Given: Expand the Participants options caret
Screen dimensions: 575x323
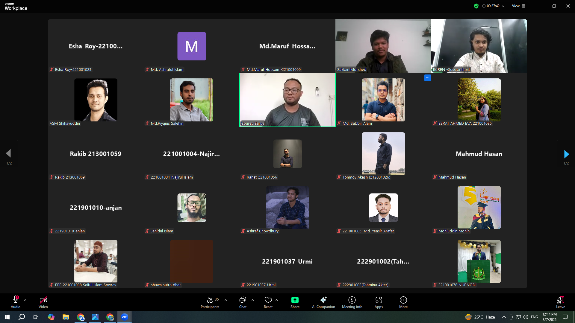Looking at the screenshot, I should 226,300.
